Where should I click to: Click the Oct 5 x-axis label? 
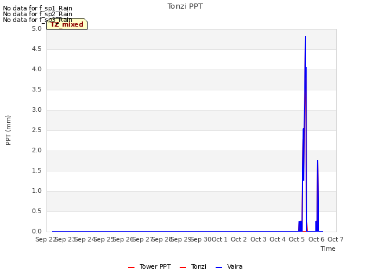click(x=297, y=239)
